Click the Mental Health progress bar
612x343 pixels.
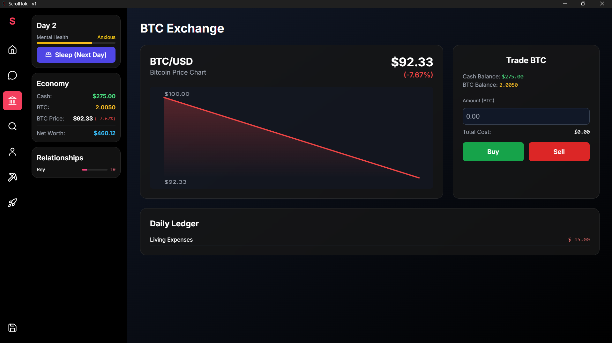pos(76,43)
